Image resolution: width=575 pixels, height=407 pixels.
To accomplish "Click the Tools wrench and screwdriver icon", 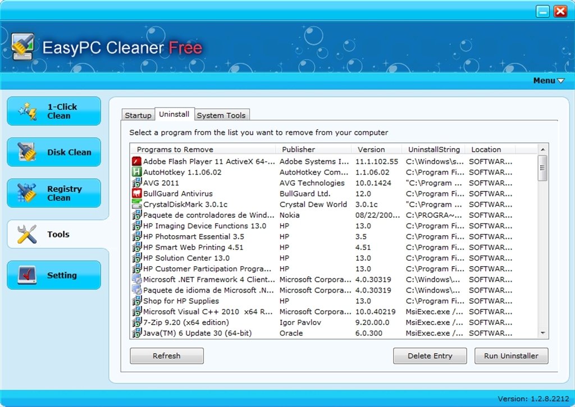I will (27, 234).
